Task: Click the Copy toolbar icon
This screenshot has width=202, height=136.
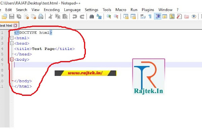Action: [58, 17]
